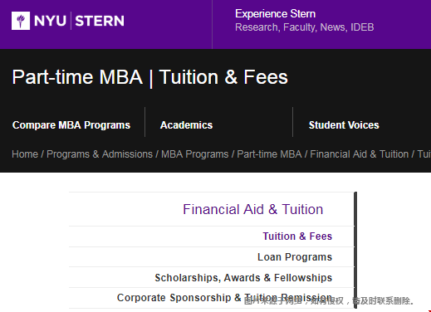
Task: Select Tuition & Fees sidebar item
Action: [297, 236]
